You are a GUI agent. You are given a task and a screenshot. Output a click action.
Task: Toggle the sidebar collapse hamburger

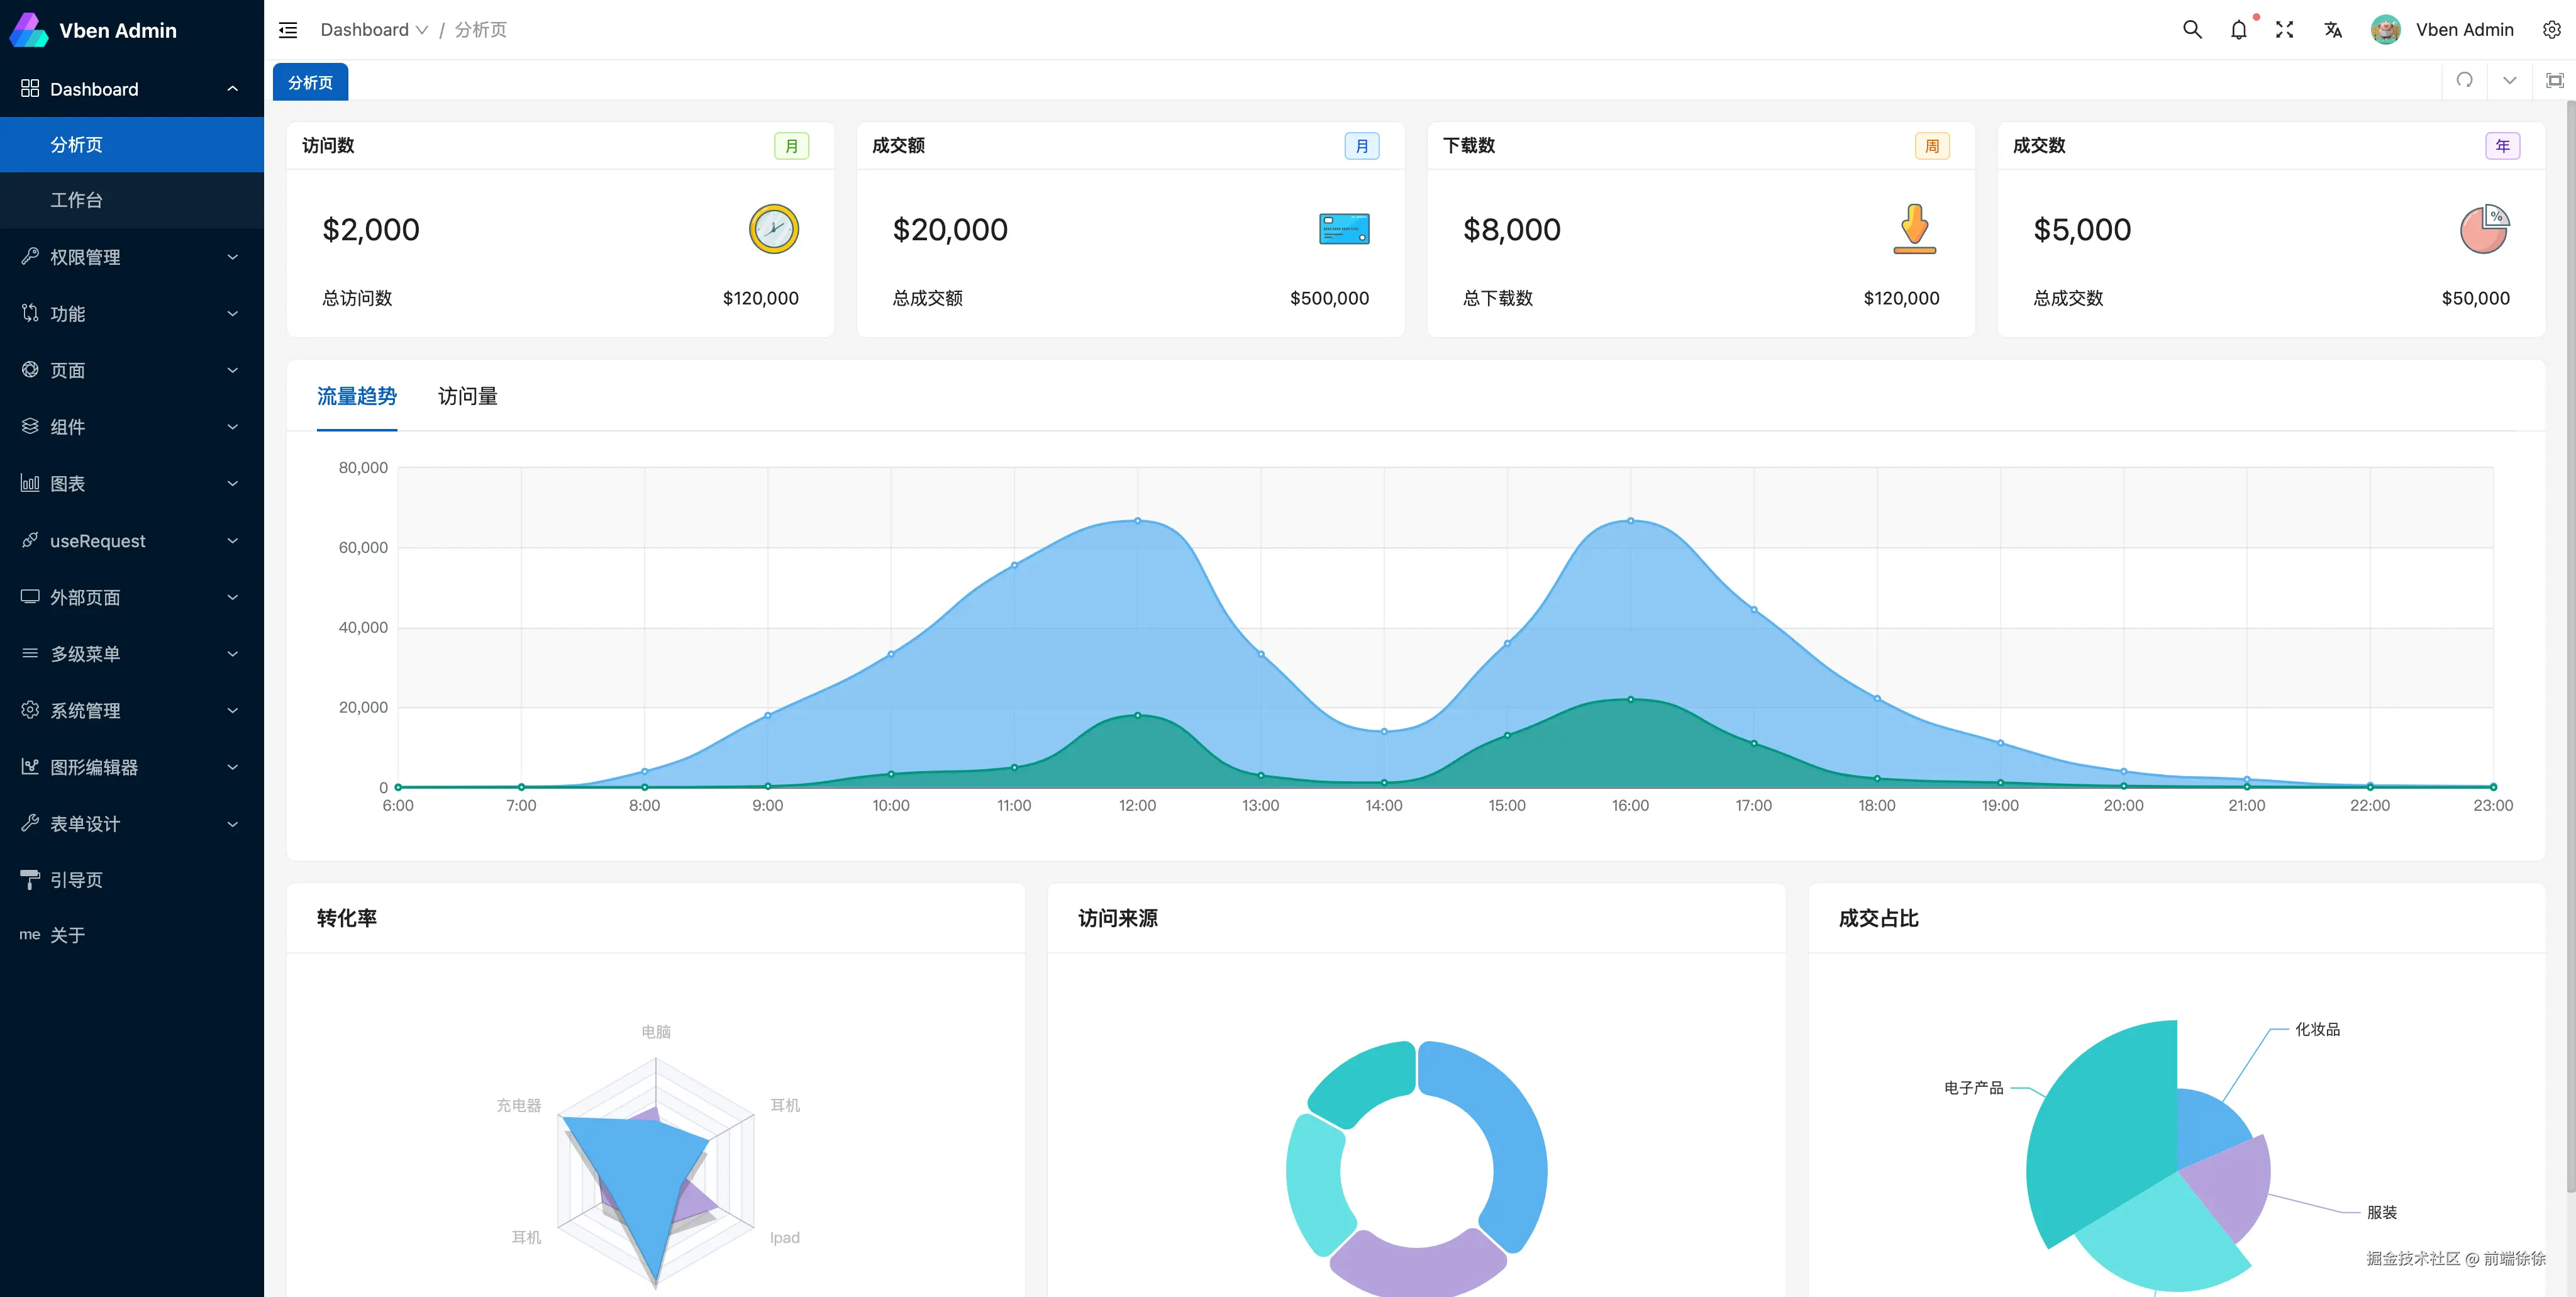tap(288, 30)
